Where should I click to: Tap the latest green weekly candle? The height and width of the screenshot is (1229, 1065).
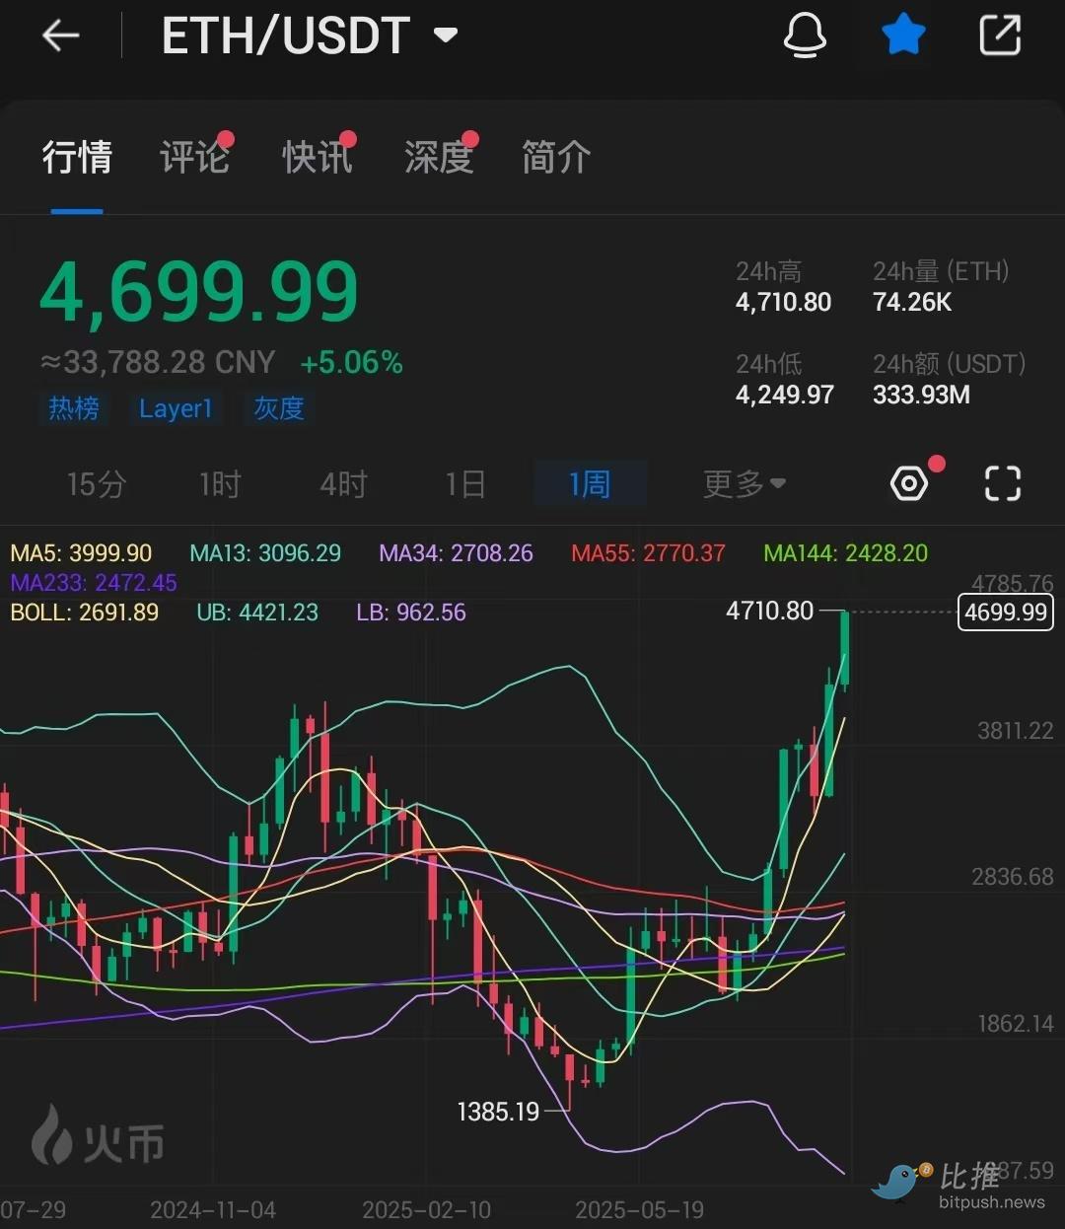click(845, 648)
